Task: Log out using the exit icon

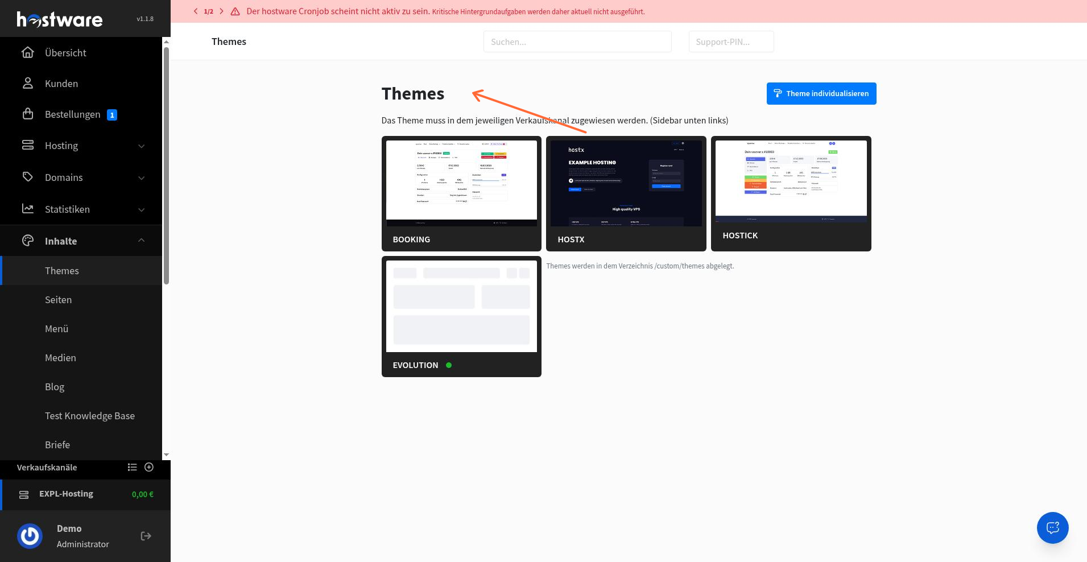Action: (146, 536)
